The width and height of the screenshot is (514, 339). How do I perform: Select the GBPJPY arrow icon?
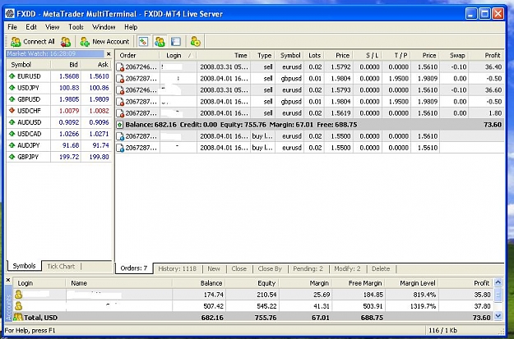tap(12, 157)
